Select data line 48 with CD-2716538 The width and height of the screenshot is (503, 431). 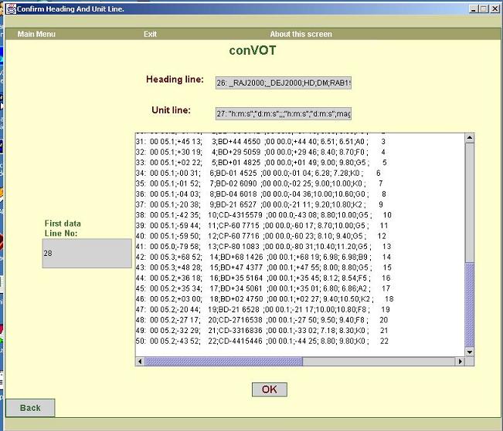click(262, 320)
